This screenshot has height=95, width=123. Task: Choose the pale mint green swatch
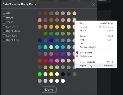[45, 74]
